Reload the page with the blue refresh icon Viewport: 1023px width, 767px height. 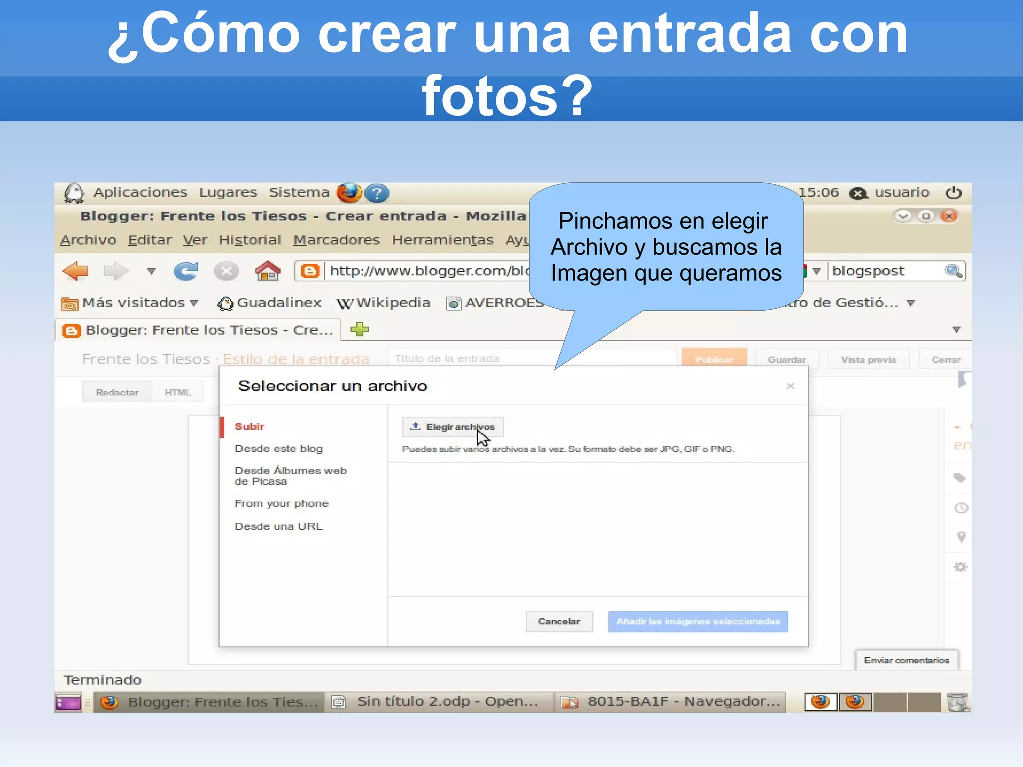point(186,271)
